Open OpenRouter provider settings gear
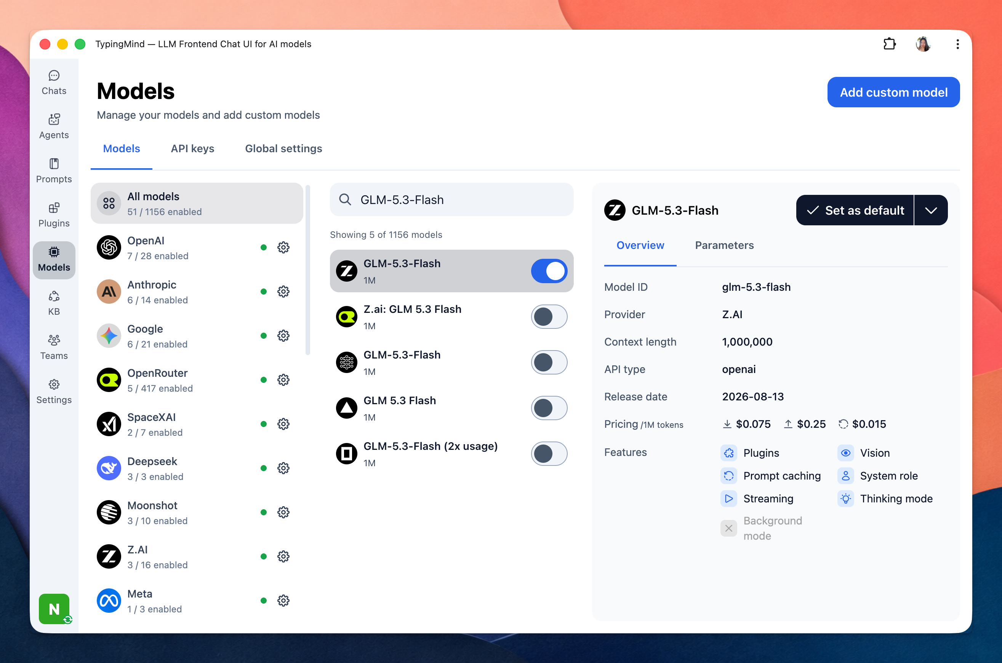 pos(283,380)
